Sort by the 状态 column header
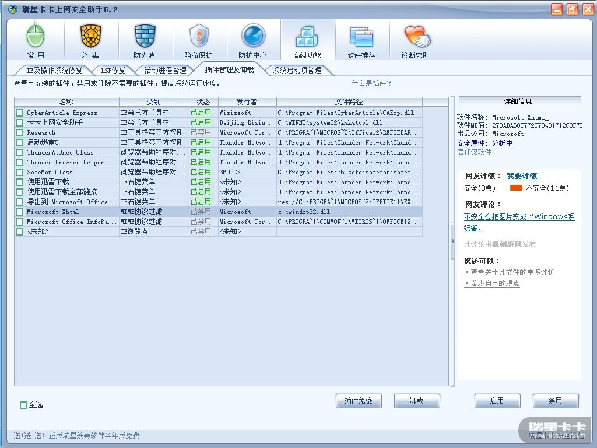The height and width of the screenshot is (448, 597). pos(203,101)
